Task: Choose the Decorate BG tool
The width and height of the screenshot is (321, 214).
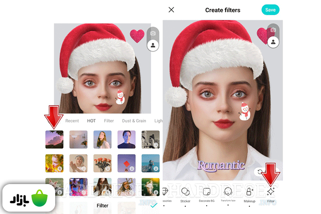Action: (207, 191)
